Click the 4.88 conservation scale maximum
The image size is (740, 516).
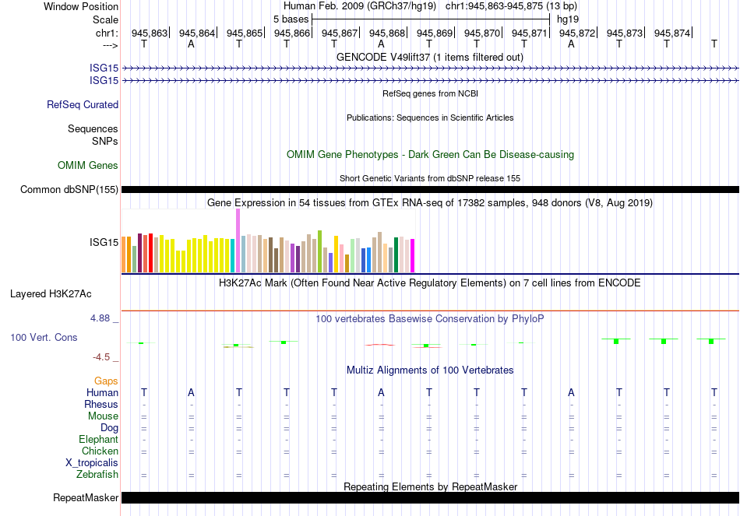[100, 318]
